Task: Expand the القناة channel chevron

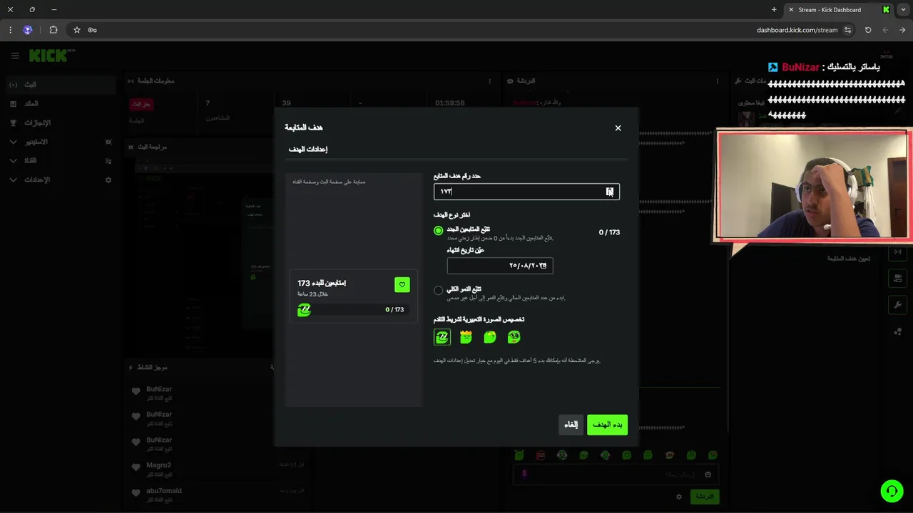Action: [13, 161]
